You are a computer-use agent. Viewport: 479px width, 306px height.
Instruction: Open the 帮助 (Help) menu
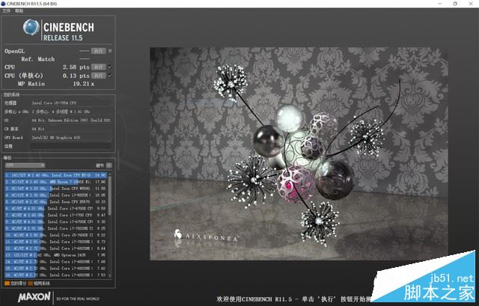pos(19,11)
